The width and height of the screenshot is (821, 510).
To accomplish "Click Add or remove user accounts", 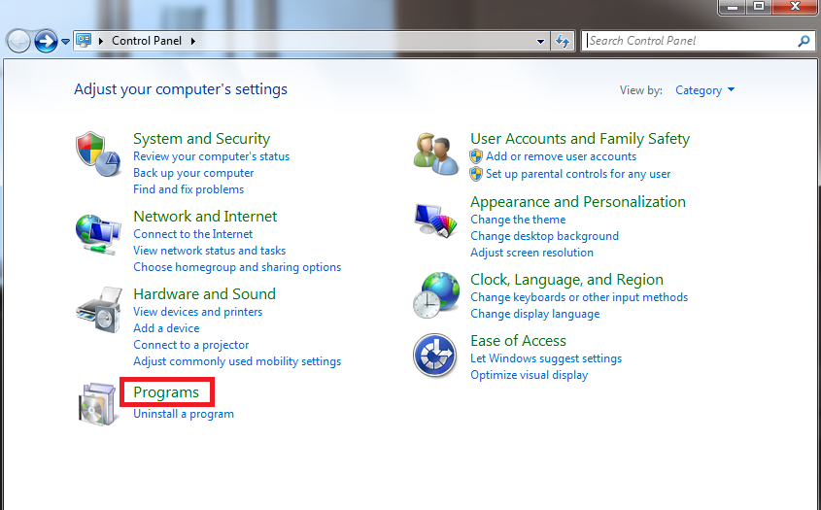I will [x=562, y=156].
